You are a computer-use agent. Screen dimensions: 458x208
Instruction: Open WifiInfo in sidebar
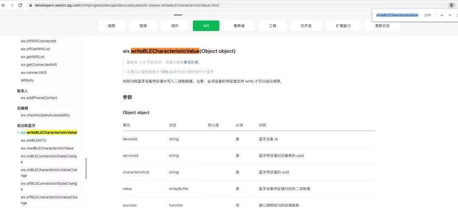[27, 80]
